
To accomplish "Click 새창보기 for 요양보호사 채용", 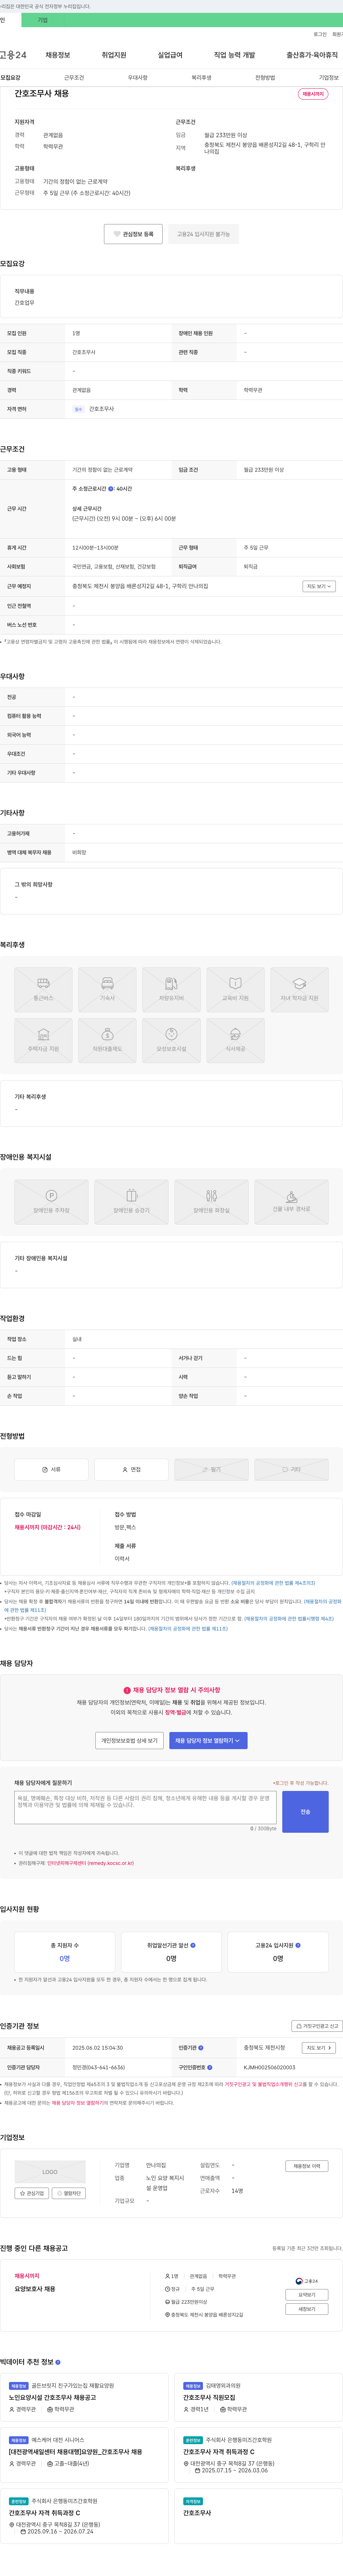I will [x=307, y=2309].
